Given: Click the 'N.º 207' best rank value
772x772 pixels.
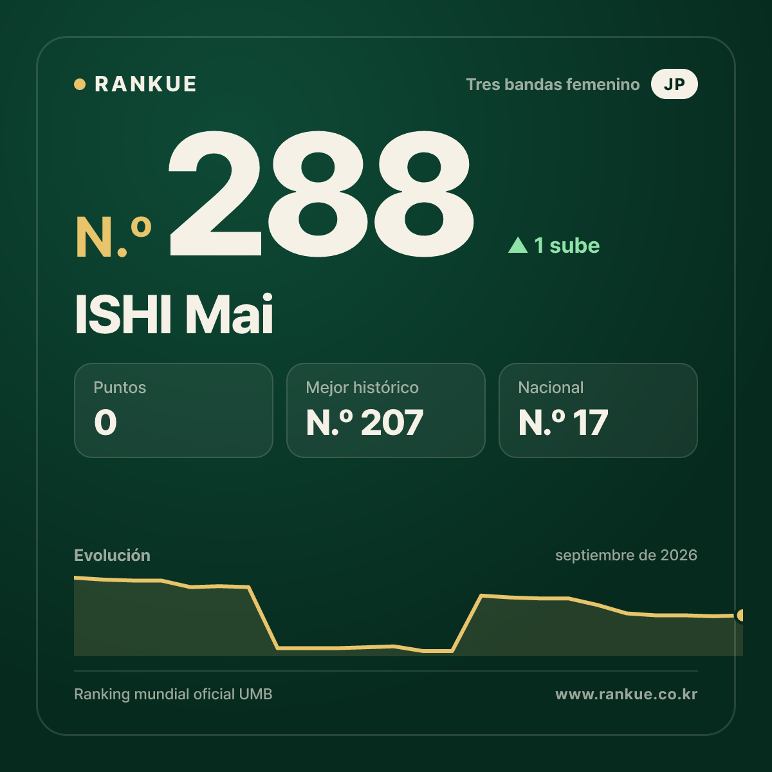Looking at the screenshot, I should click(365, 423).
